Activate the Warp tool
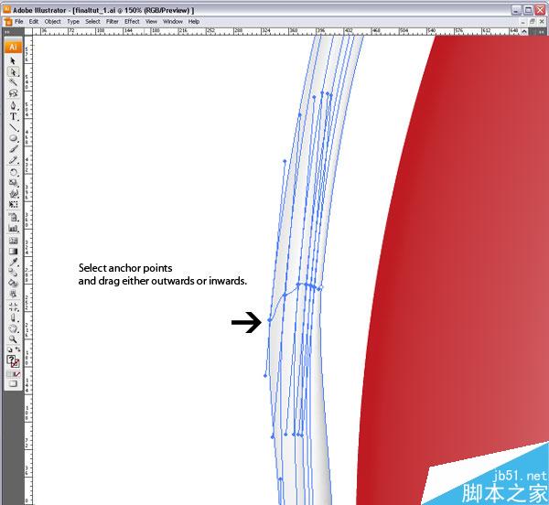 (x=13, y=193)
